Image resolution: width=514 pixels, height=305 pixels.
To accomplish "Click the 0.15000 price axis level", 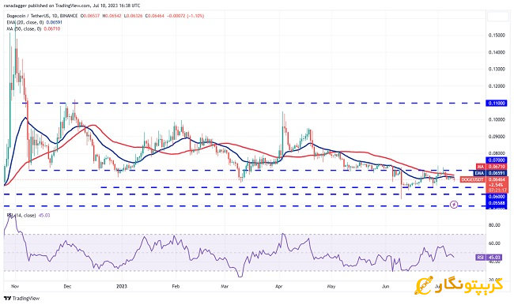I will tap(497, 36).
